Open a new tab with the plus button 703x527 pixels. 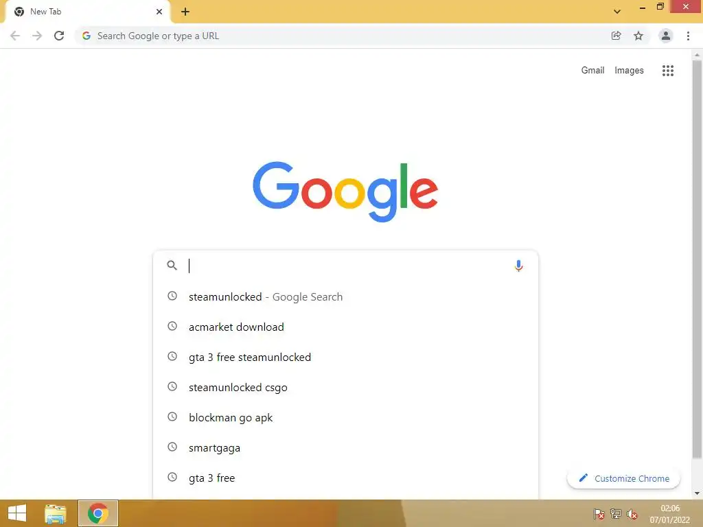(185, 12)
